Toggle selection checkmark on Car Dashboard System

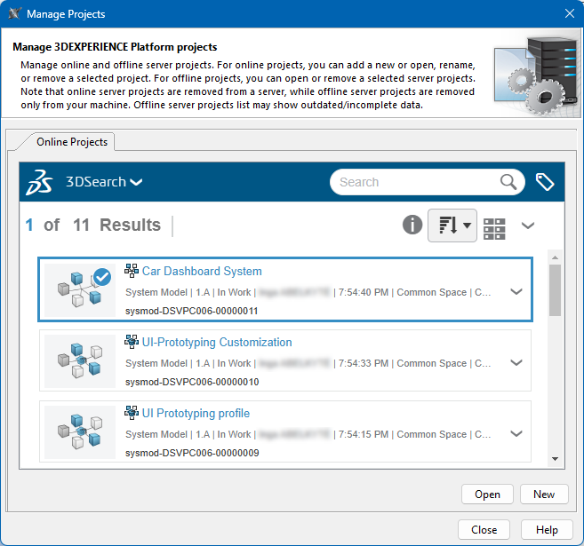point(102,277)
